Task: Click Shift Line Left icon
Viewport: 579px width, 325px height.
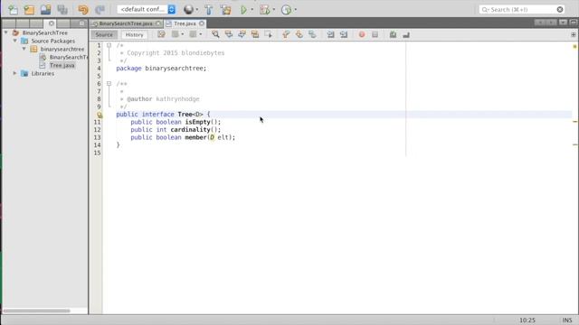Action: click(330, 34)
